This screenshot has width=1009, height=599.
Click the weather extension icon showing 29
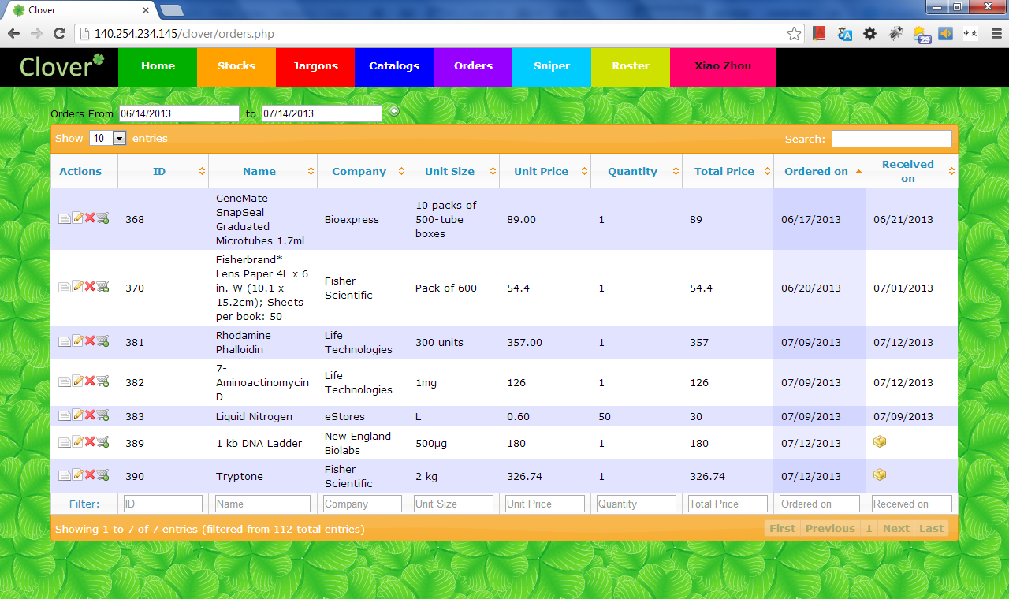[x=921, y=34]
